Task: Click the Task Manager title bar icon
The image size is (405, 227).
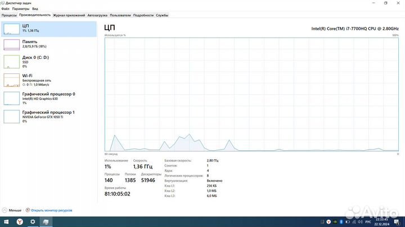Action: click(x=3, y=3)
